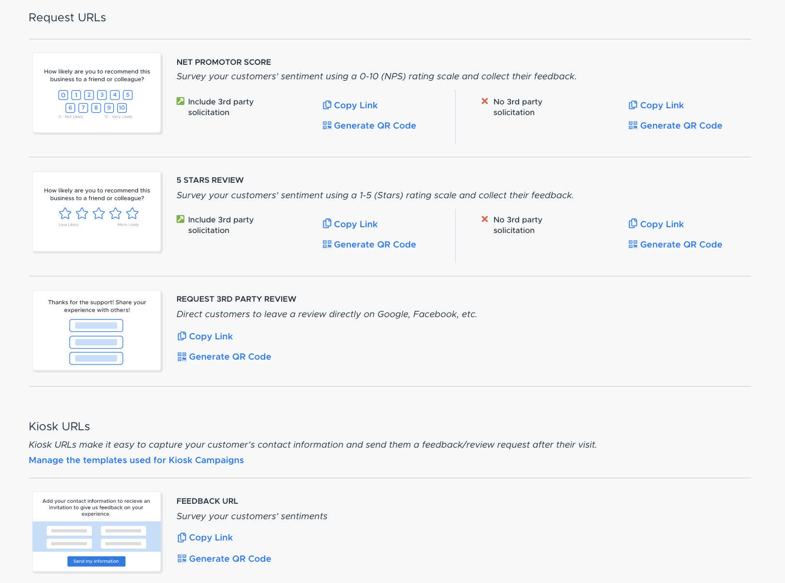Select the rating button 0 in NPS preview
Viewport: 785px width, 583px height.
pos(63,95)
